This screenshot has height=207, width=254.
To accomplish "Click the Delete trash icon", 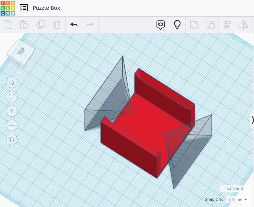I will pyautogui.click(x=57, y=25).
